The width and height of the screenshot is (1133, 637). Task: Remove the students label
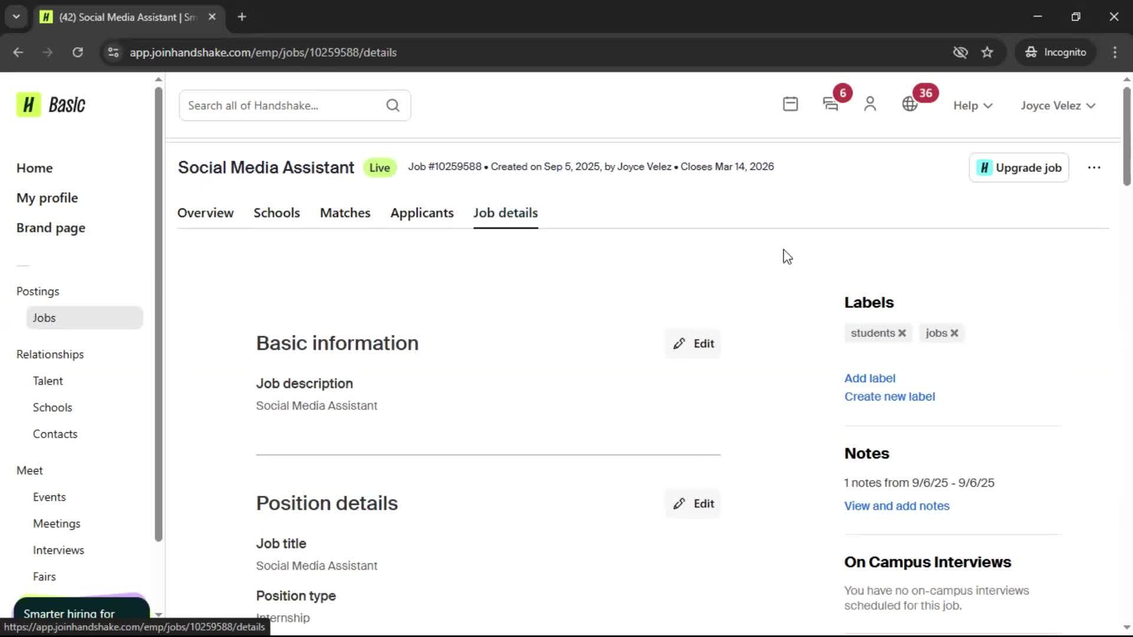pyautogui.click(x=902, y=333)
